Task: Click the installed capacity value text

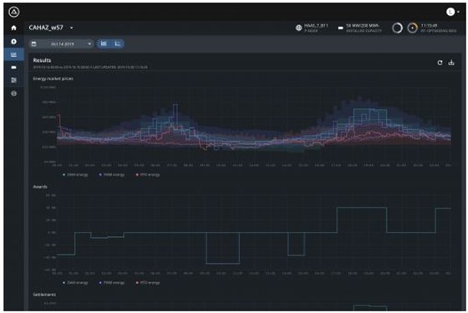Action: (x=363, y=26)
